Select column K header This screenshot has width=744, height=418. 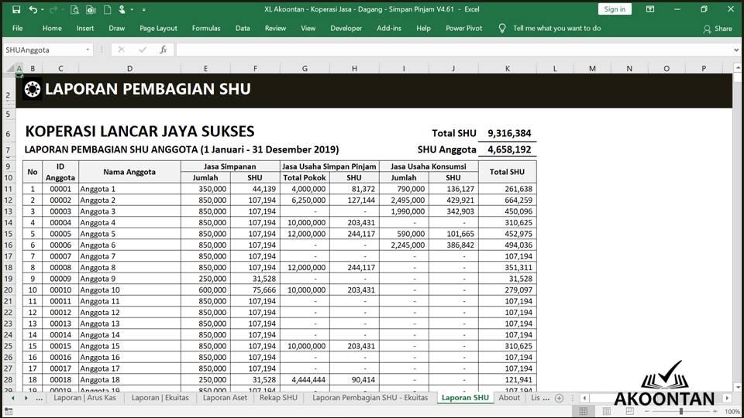pos(507,69)
